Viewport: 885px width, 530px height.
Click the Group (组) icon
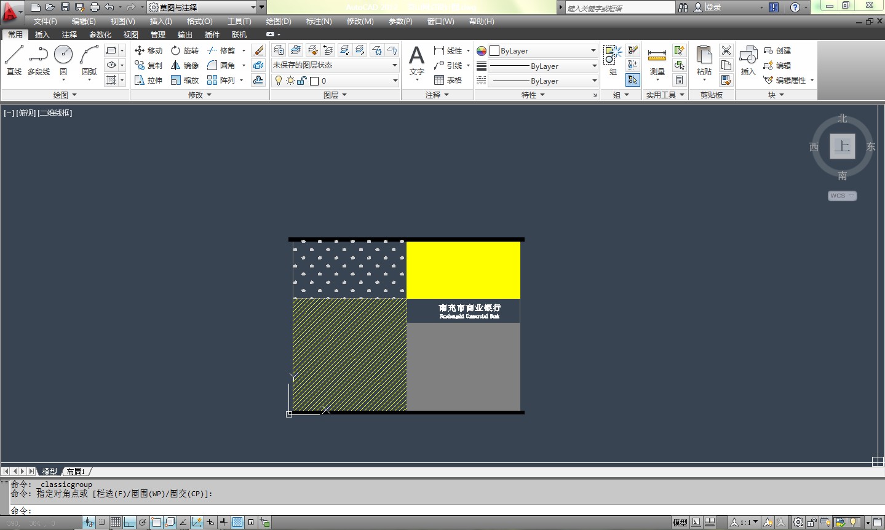tap(613, 60)
